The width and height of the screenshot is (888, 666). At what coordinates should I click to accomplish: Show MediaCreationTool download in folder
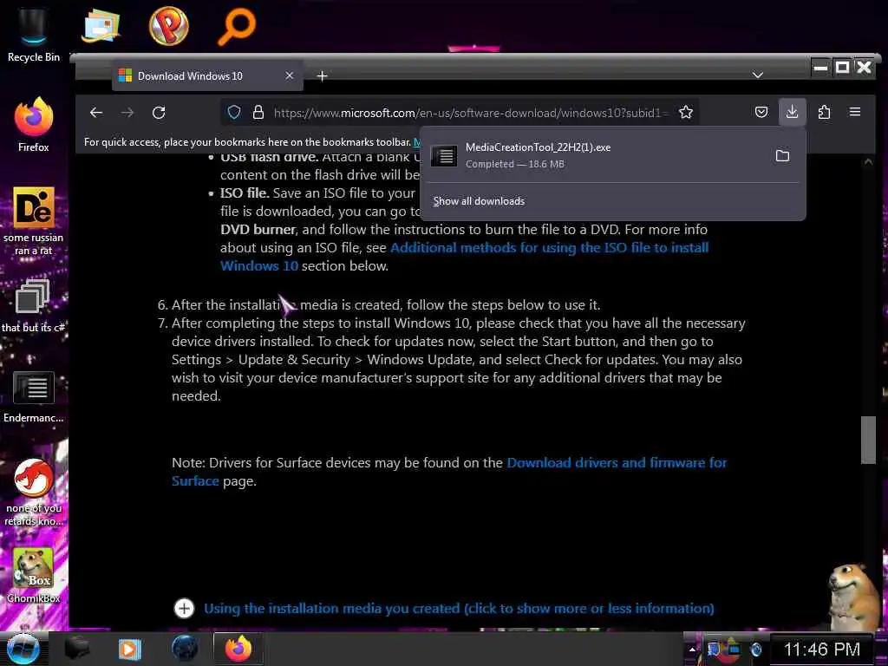[782, 156]
